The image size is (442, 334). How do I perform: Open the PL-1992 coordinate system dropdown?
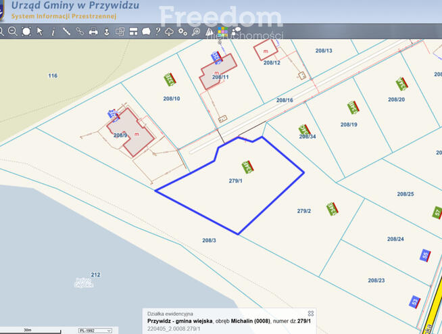pyautogui.click(x=95, y=331)
